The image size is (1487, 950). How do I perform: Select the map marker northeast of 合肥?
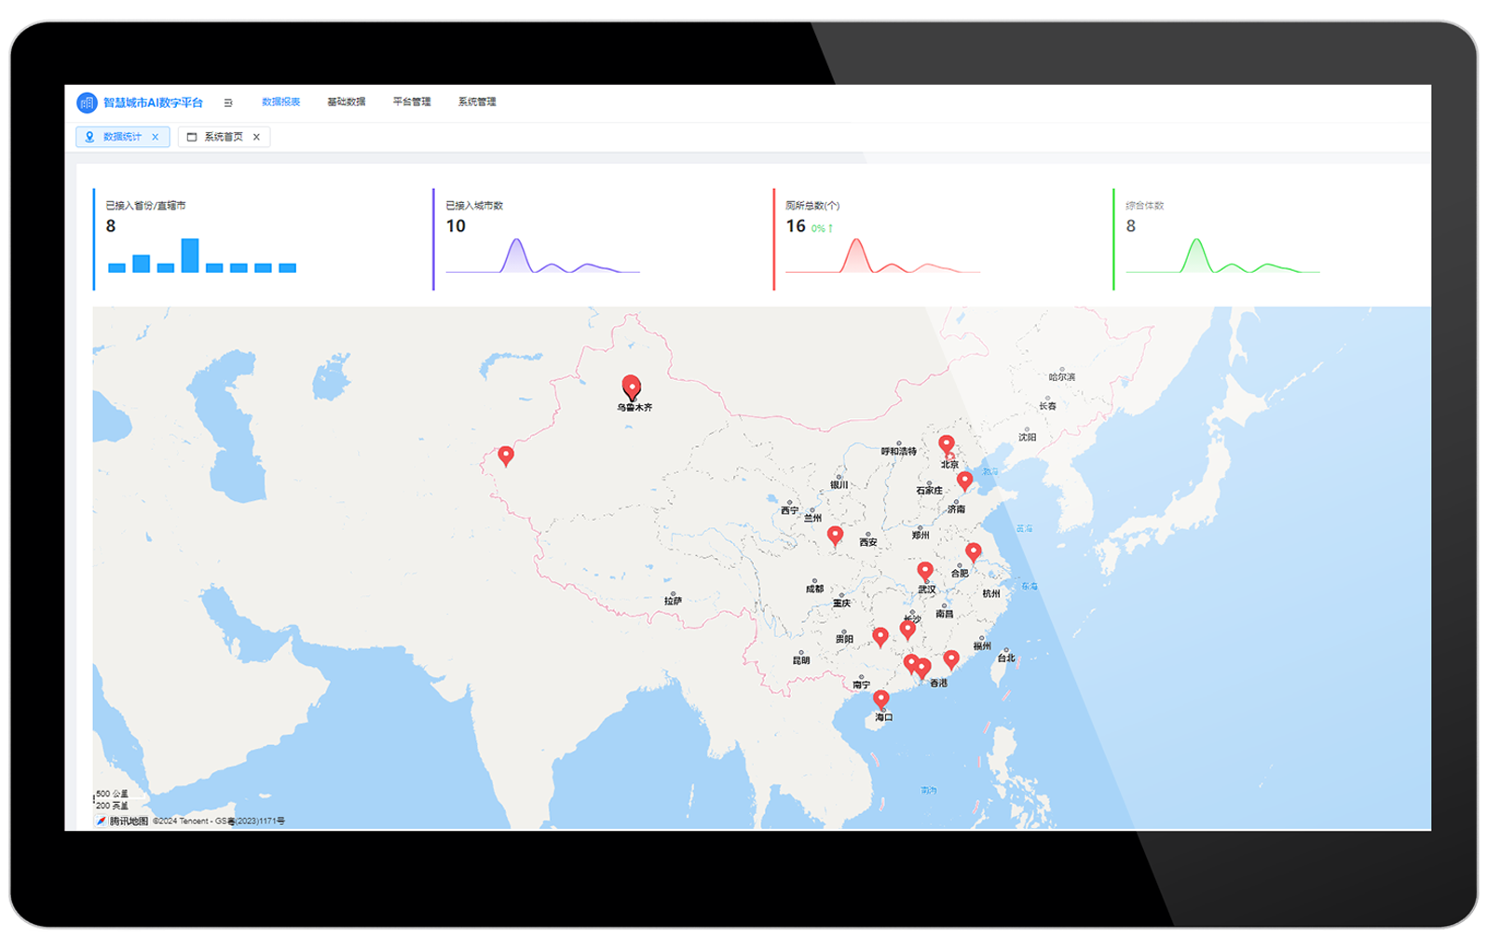(973, 552)
